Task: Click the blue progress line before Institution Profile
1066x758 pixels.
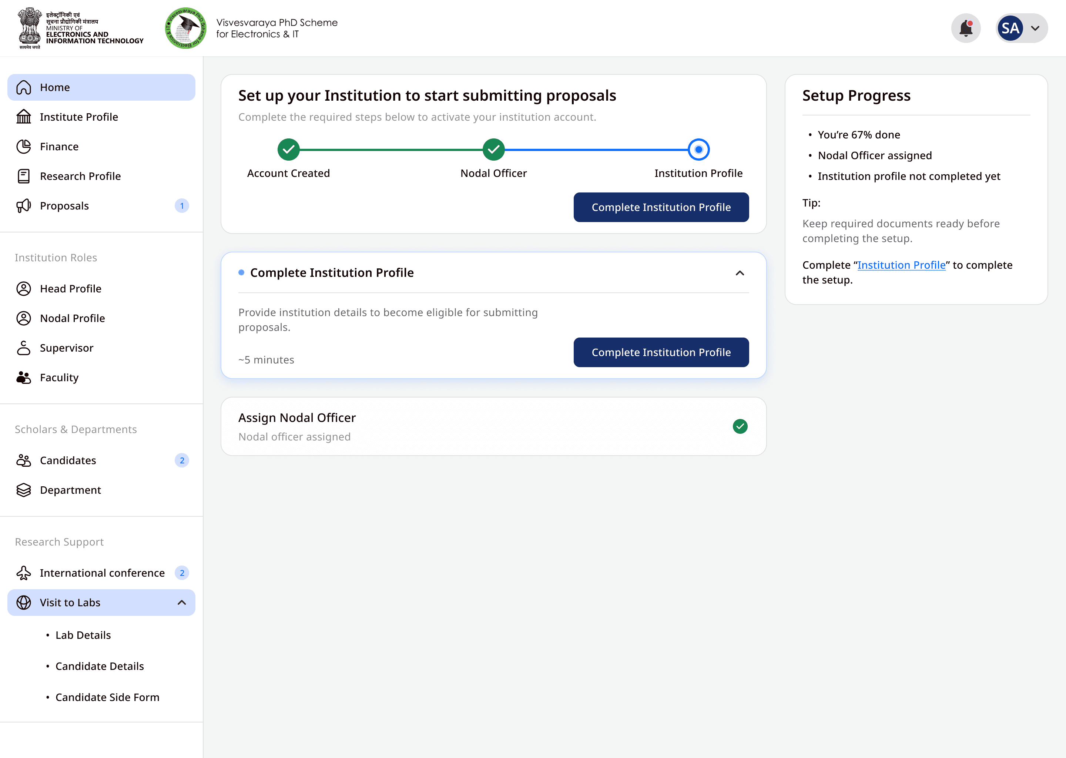Action: tap(596, 150)
